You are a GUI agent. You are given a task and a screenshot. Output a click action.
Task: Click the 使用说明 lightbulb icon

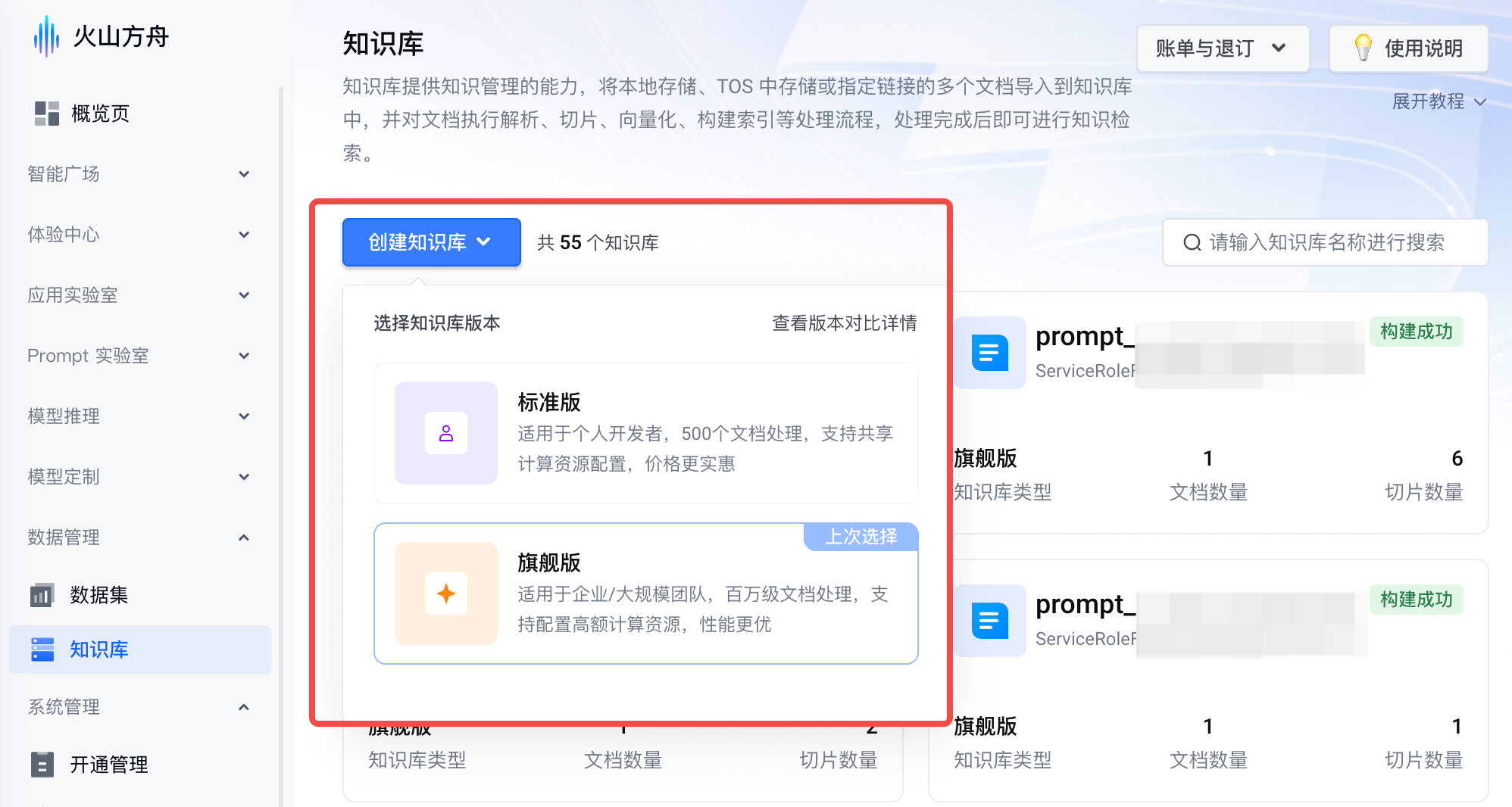pos(1363,48)
